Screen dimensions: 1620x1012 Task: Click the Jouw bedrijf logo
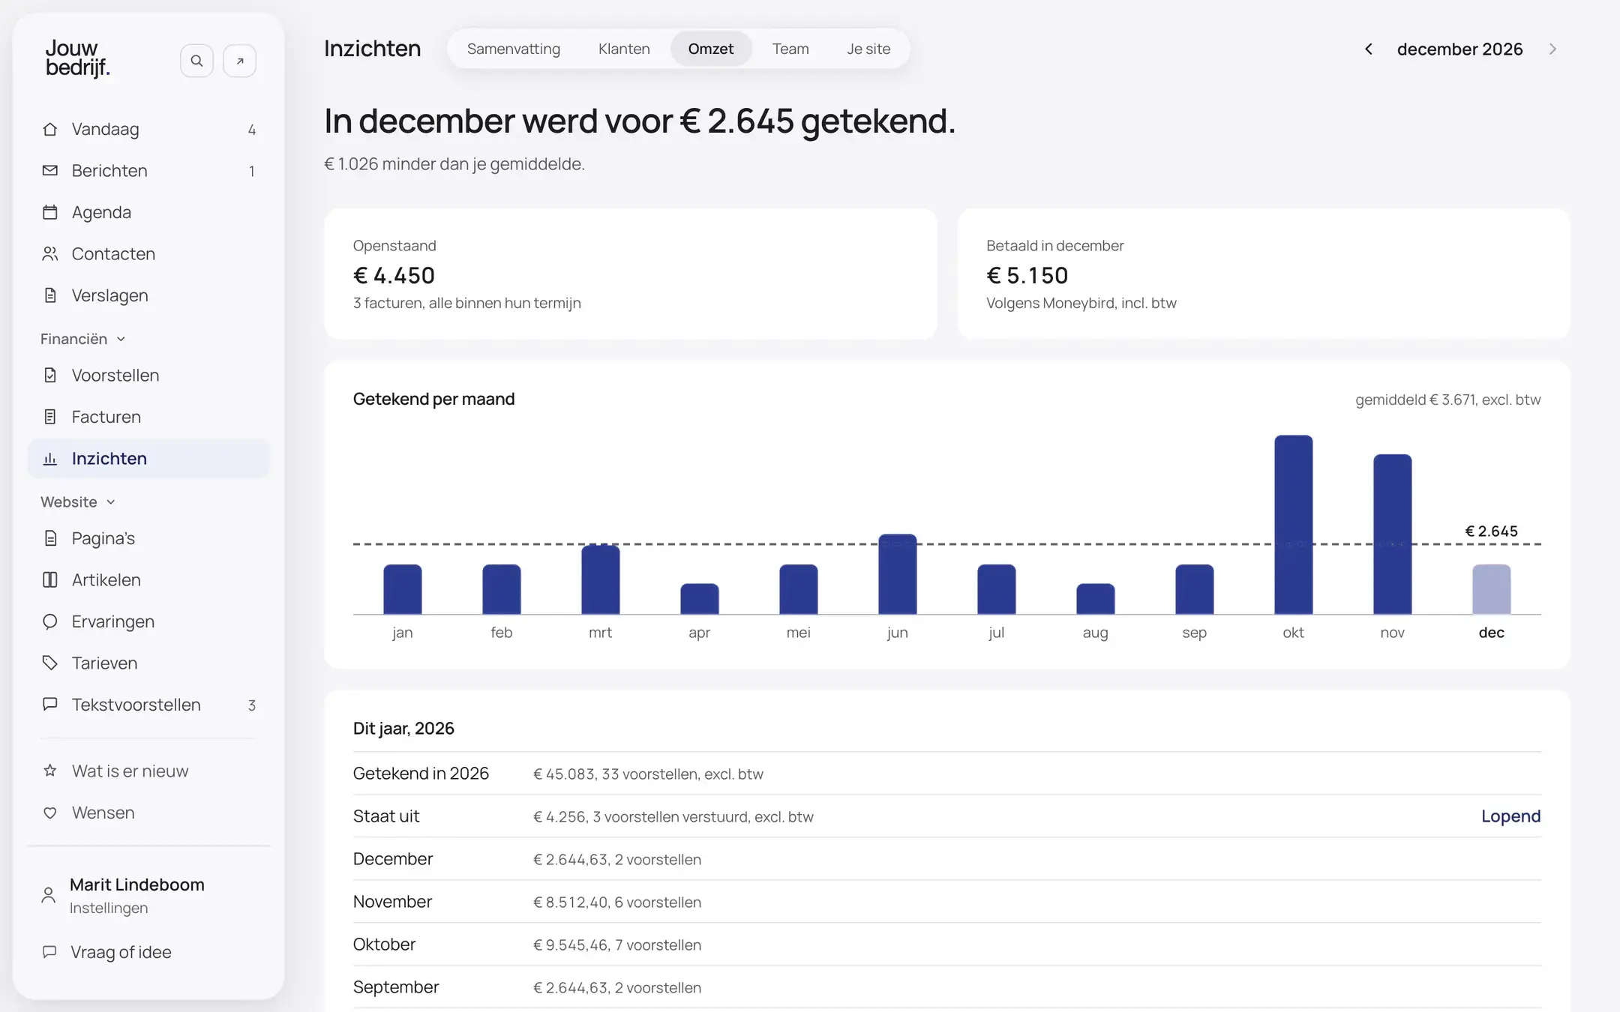click(x=78, y=58)
